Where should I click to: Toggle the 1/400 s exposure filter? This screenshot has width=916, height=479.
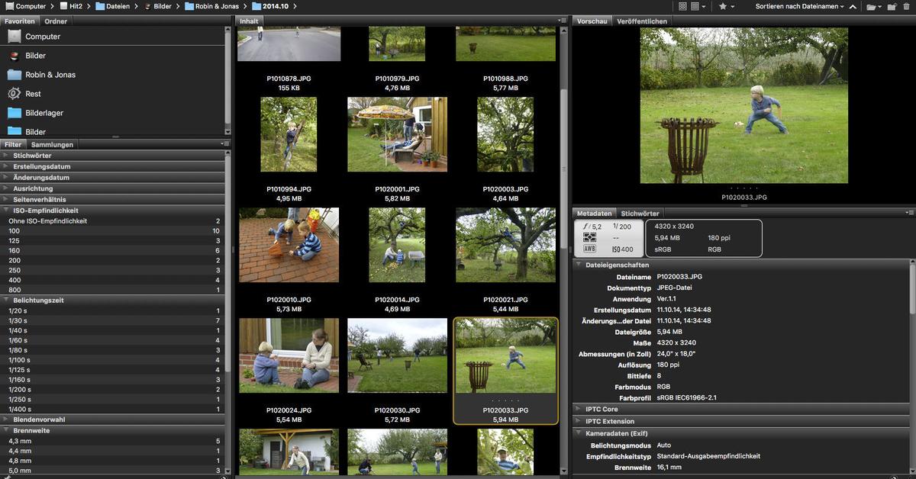point(114,410)
